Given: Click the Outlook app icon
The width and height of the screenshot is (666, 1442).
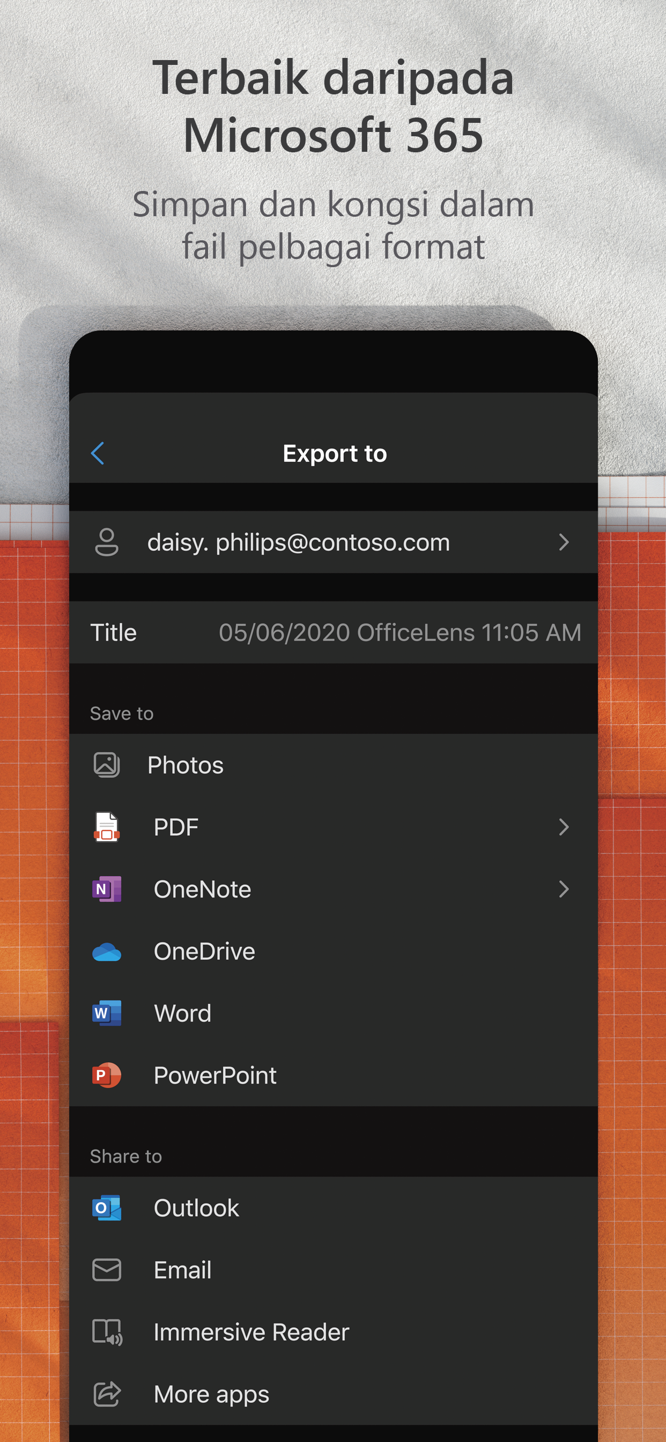Looking at the screenshot, I should [x=106, y=1208].
